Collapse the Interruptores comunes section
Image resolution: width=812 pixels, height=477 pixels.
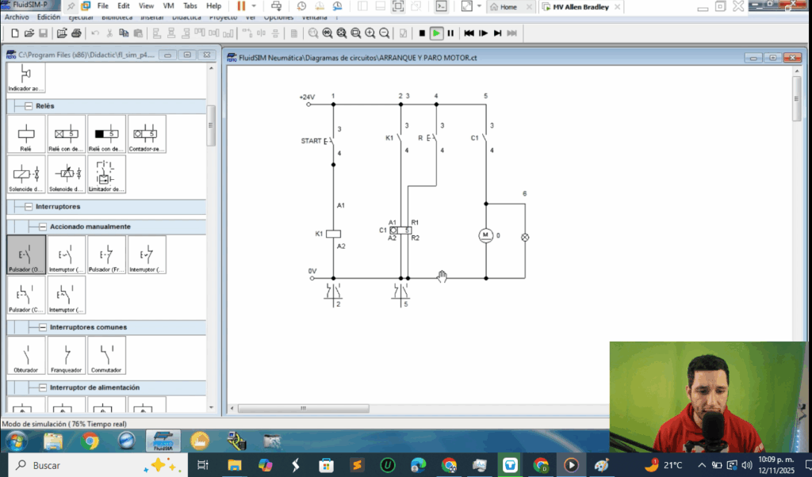[43, 327]
